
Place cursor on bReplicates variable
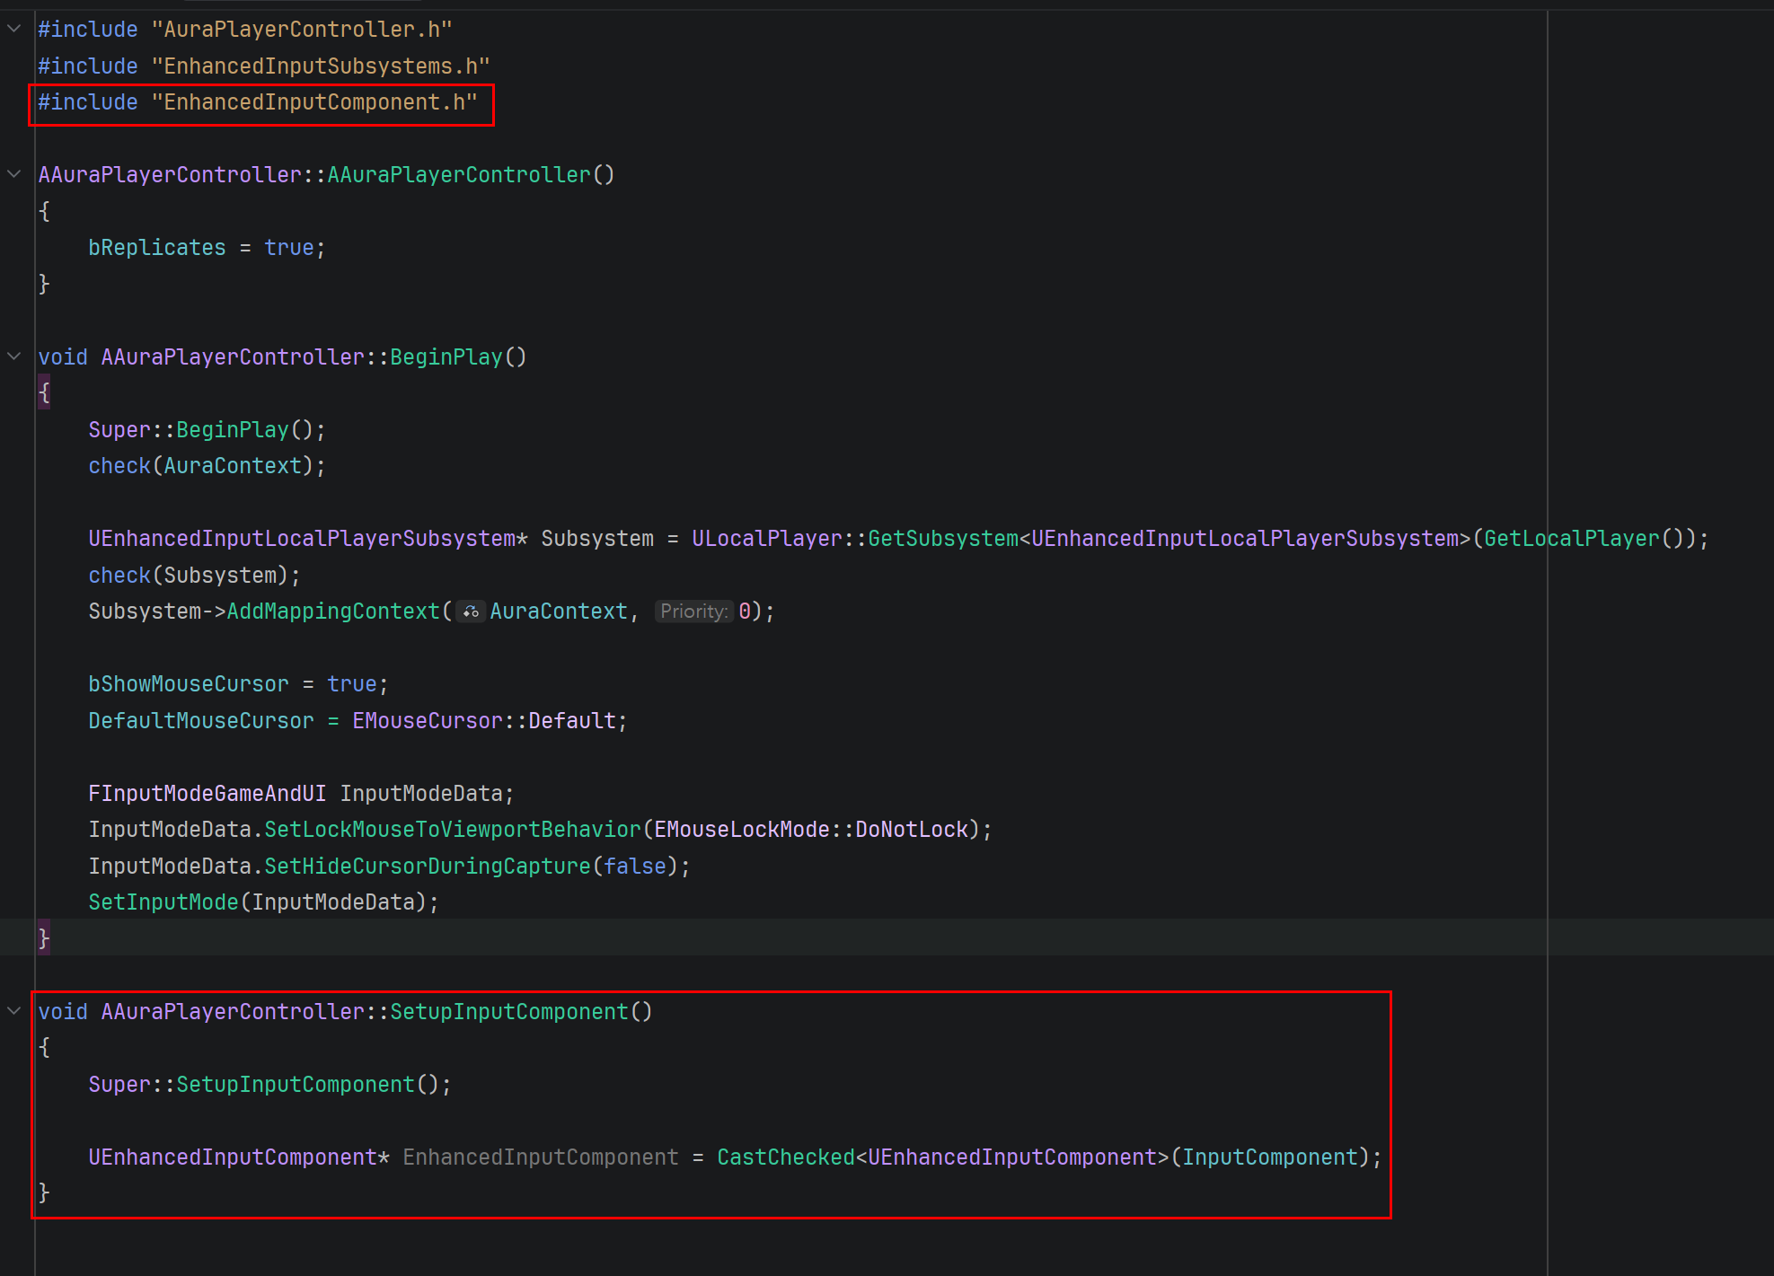coord(156,248)
